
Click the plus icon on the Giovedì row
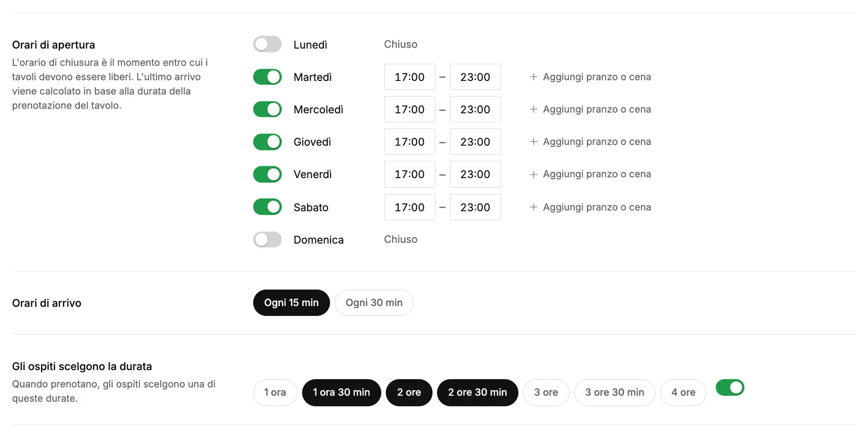[x=533, y=142]
